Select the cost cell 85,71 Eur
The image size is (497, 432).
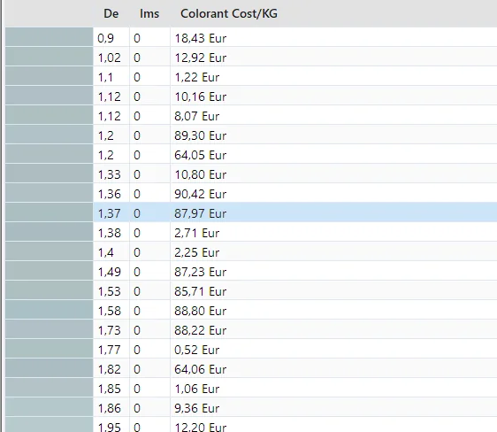tap(201, 291)
